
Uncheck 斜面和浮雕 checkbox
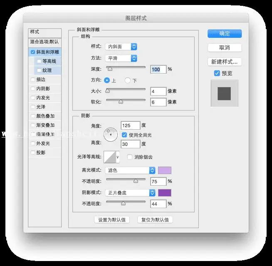pyautogui.click(x=33, y=52)
